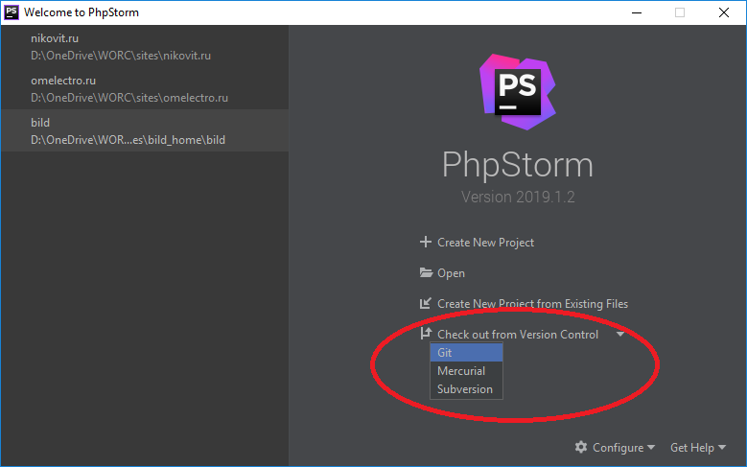747x467 pixels.
Task: Click Create New Project link
Action: pyautogui.click(x=485, y=243)
